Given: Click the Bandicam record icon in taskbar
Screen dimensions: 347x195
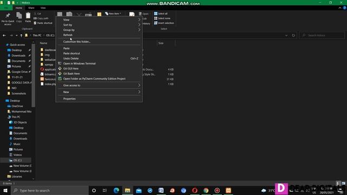Looking at the screenshot, I should point(217,190).
